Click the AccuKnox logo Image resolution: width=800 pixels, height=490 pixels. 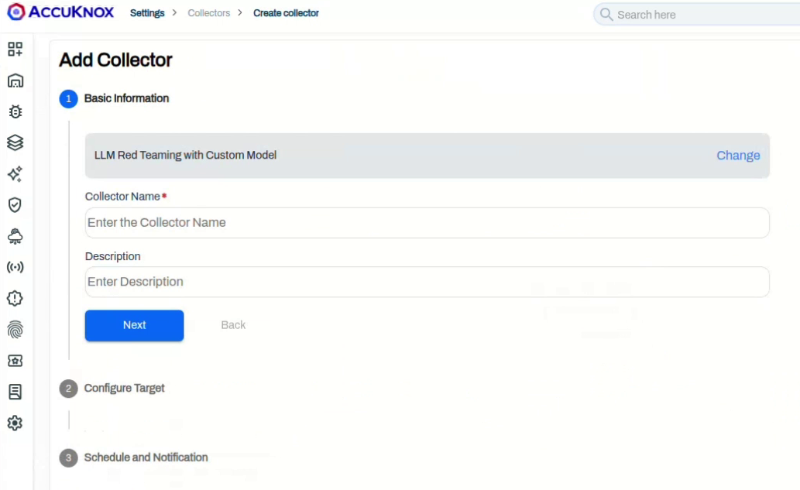tap(60, 12)
